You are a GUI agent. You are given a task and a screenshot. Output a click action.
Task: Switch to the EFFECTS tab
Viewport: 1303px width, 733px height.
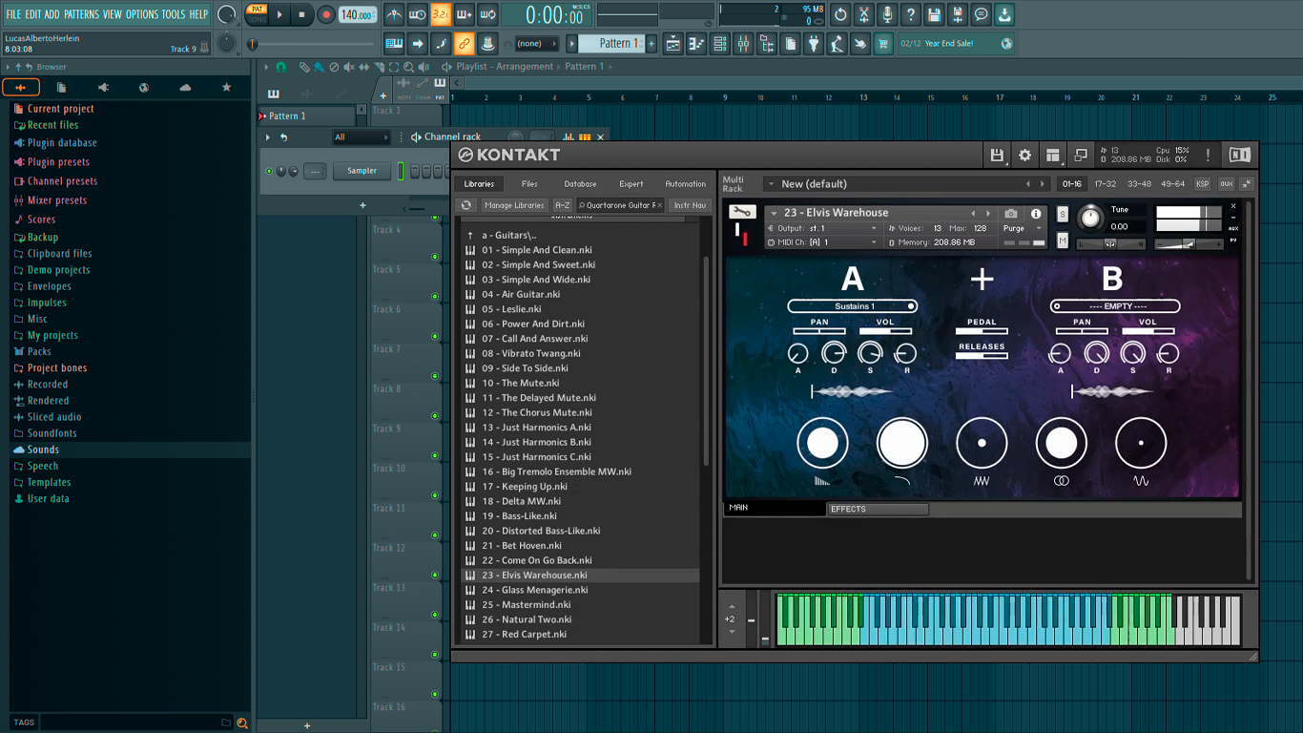(x=877, y=509)
